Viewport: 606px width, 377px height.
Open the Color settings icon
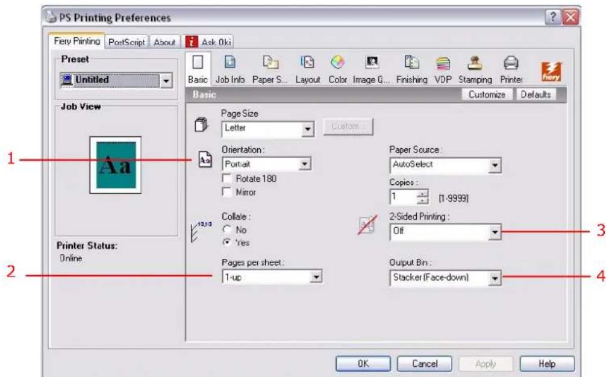(x=337, y=62)
